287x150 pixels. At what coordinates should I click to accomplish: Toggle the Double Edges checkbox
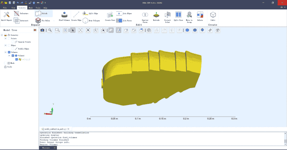point(13,49)
